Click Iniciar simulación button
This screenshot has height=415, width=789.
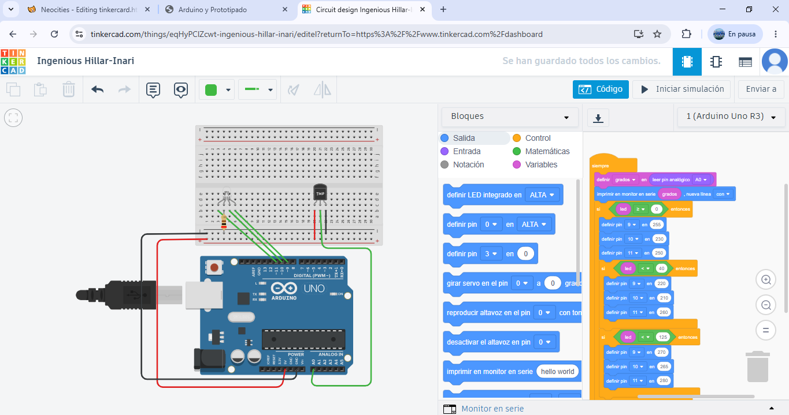(681, 89)
